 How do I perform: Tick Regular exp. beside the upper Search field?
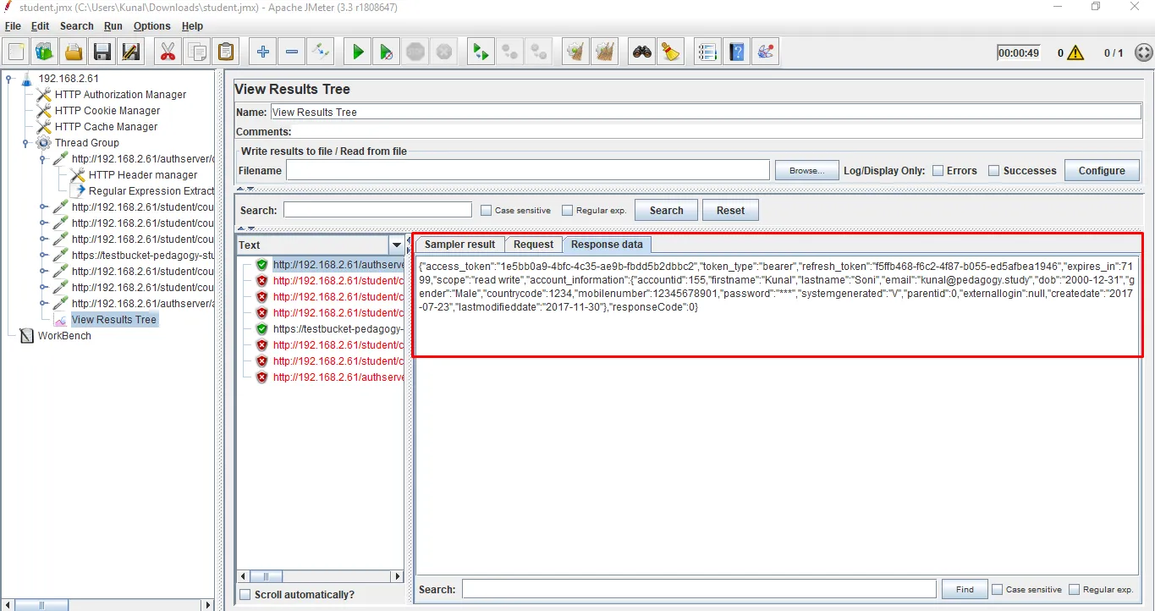click(x=567, y=211)
